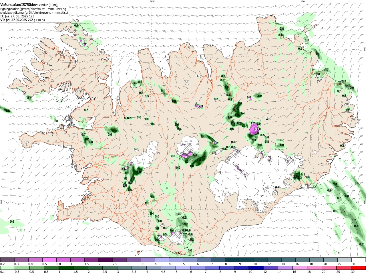Select the 'Vindur (10m)' title text
366x274 pixels.
point(48,5)
